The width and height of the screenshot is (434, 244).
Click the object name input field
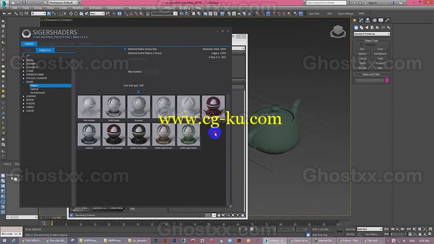[369, 80]
